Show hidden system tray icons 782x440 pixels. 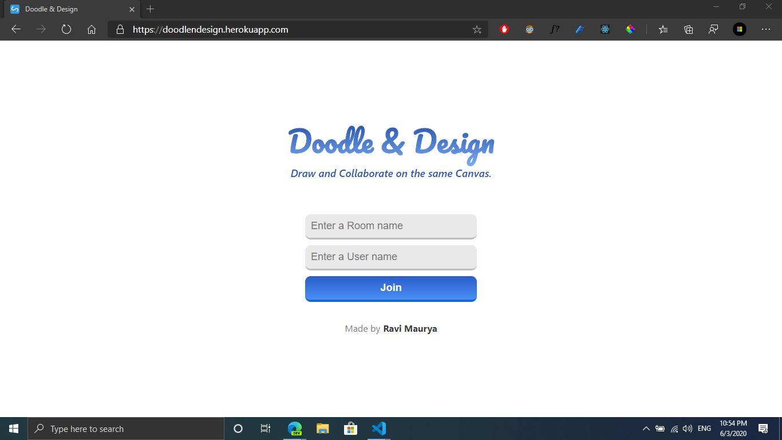coord(646,429)
